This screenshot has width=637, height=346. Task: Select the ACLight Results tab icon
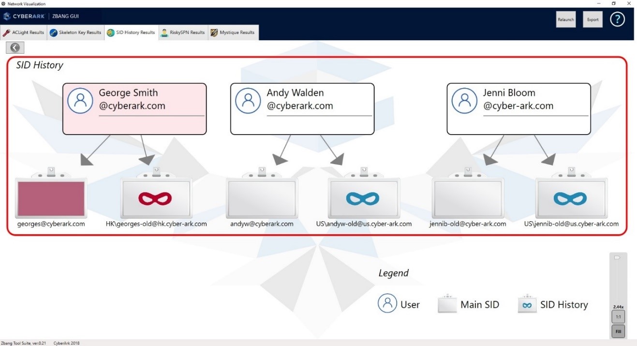pos(6,32)
